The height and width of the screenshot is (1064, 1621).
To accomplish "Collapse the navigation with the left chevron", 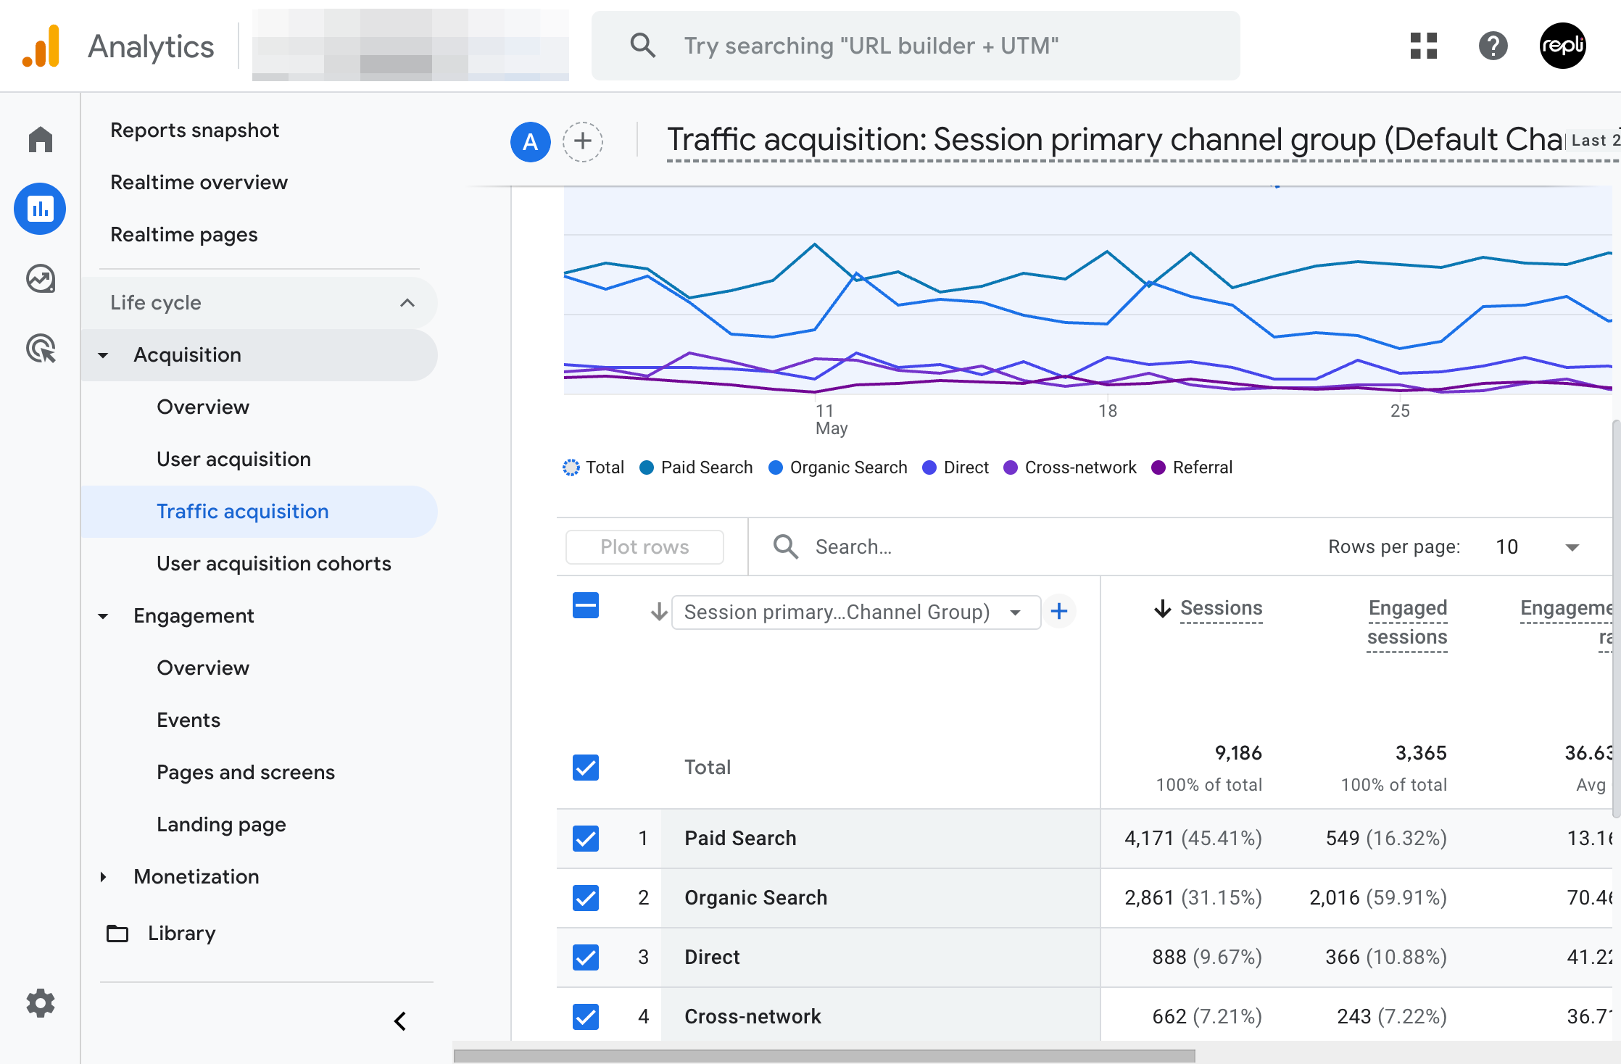I will click(x=400, y=1021).
